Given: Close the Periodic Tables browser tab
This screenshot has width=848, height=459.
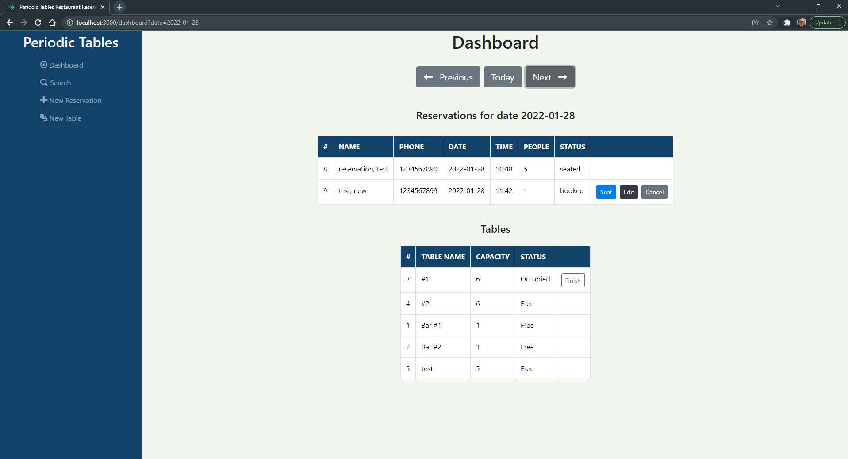Looking at the screenshot, I should pos(103,7).
